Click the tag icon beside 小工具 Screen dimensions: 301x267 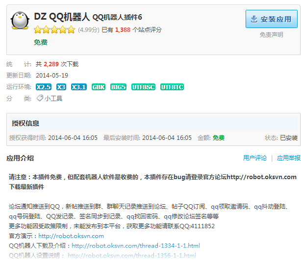coord(40,98)
